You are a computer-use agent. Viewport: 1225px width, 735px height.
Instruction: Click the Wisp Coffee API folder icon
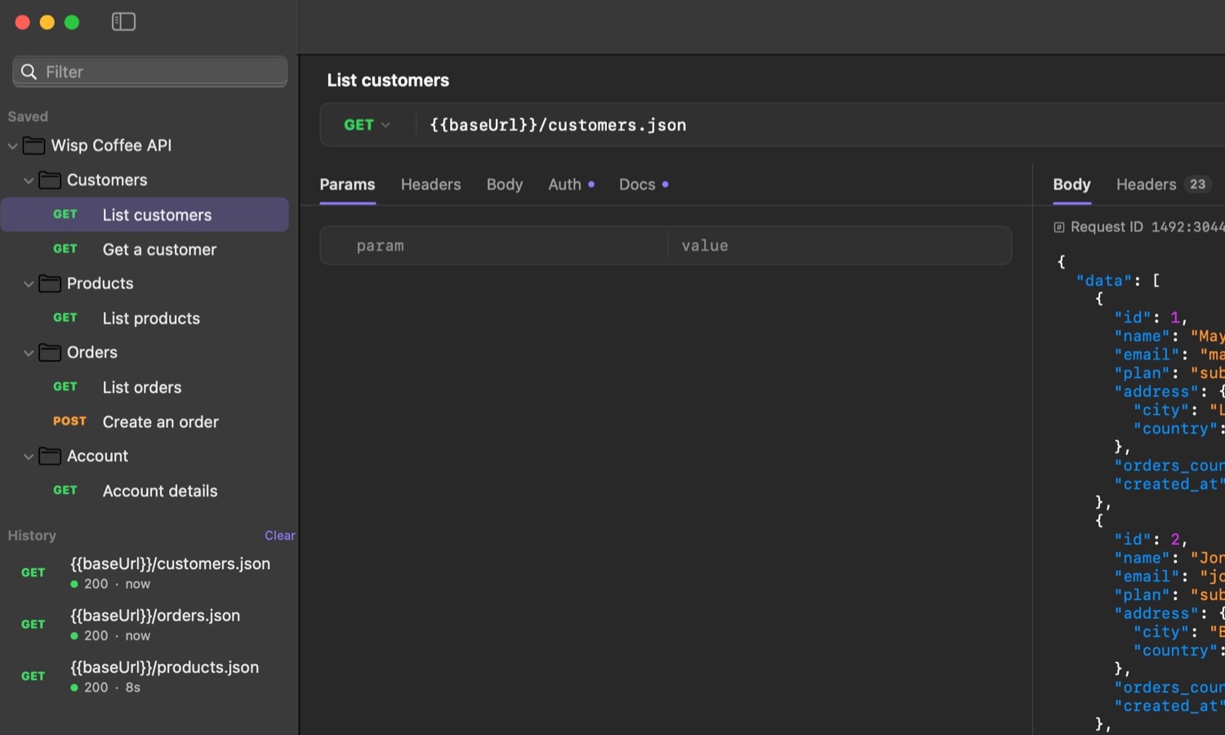pos(34,145)
